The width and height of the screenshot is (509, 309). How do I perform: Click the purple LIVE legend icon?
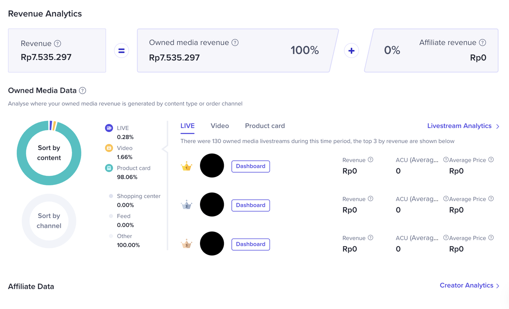pos(109,128)
